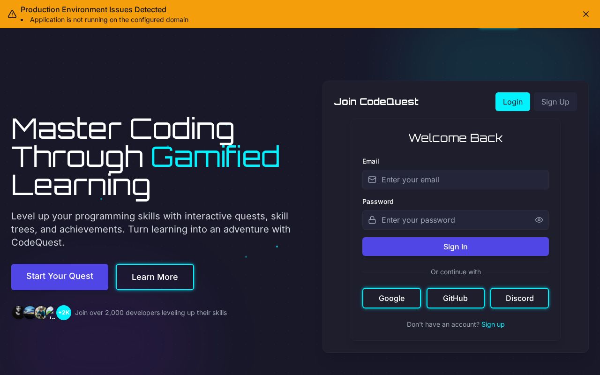Open the Sign up link below providers
This screenshot has height=375, width=600.
(493, 324)
